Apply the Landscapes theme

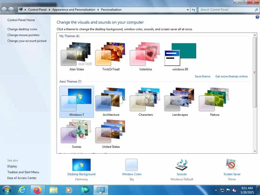pyautogui.click(x=180, y=102)
